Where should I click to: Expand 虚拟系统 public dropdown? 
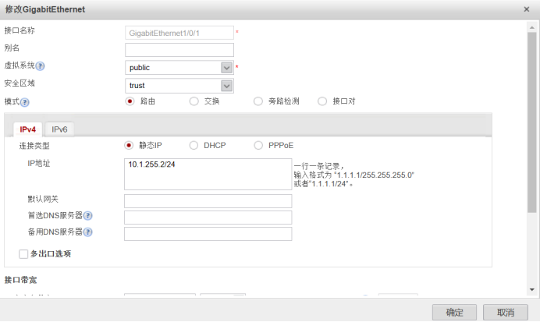[x=226, y=68]
